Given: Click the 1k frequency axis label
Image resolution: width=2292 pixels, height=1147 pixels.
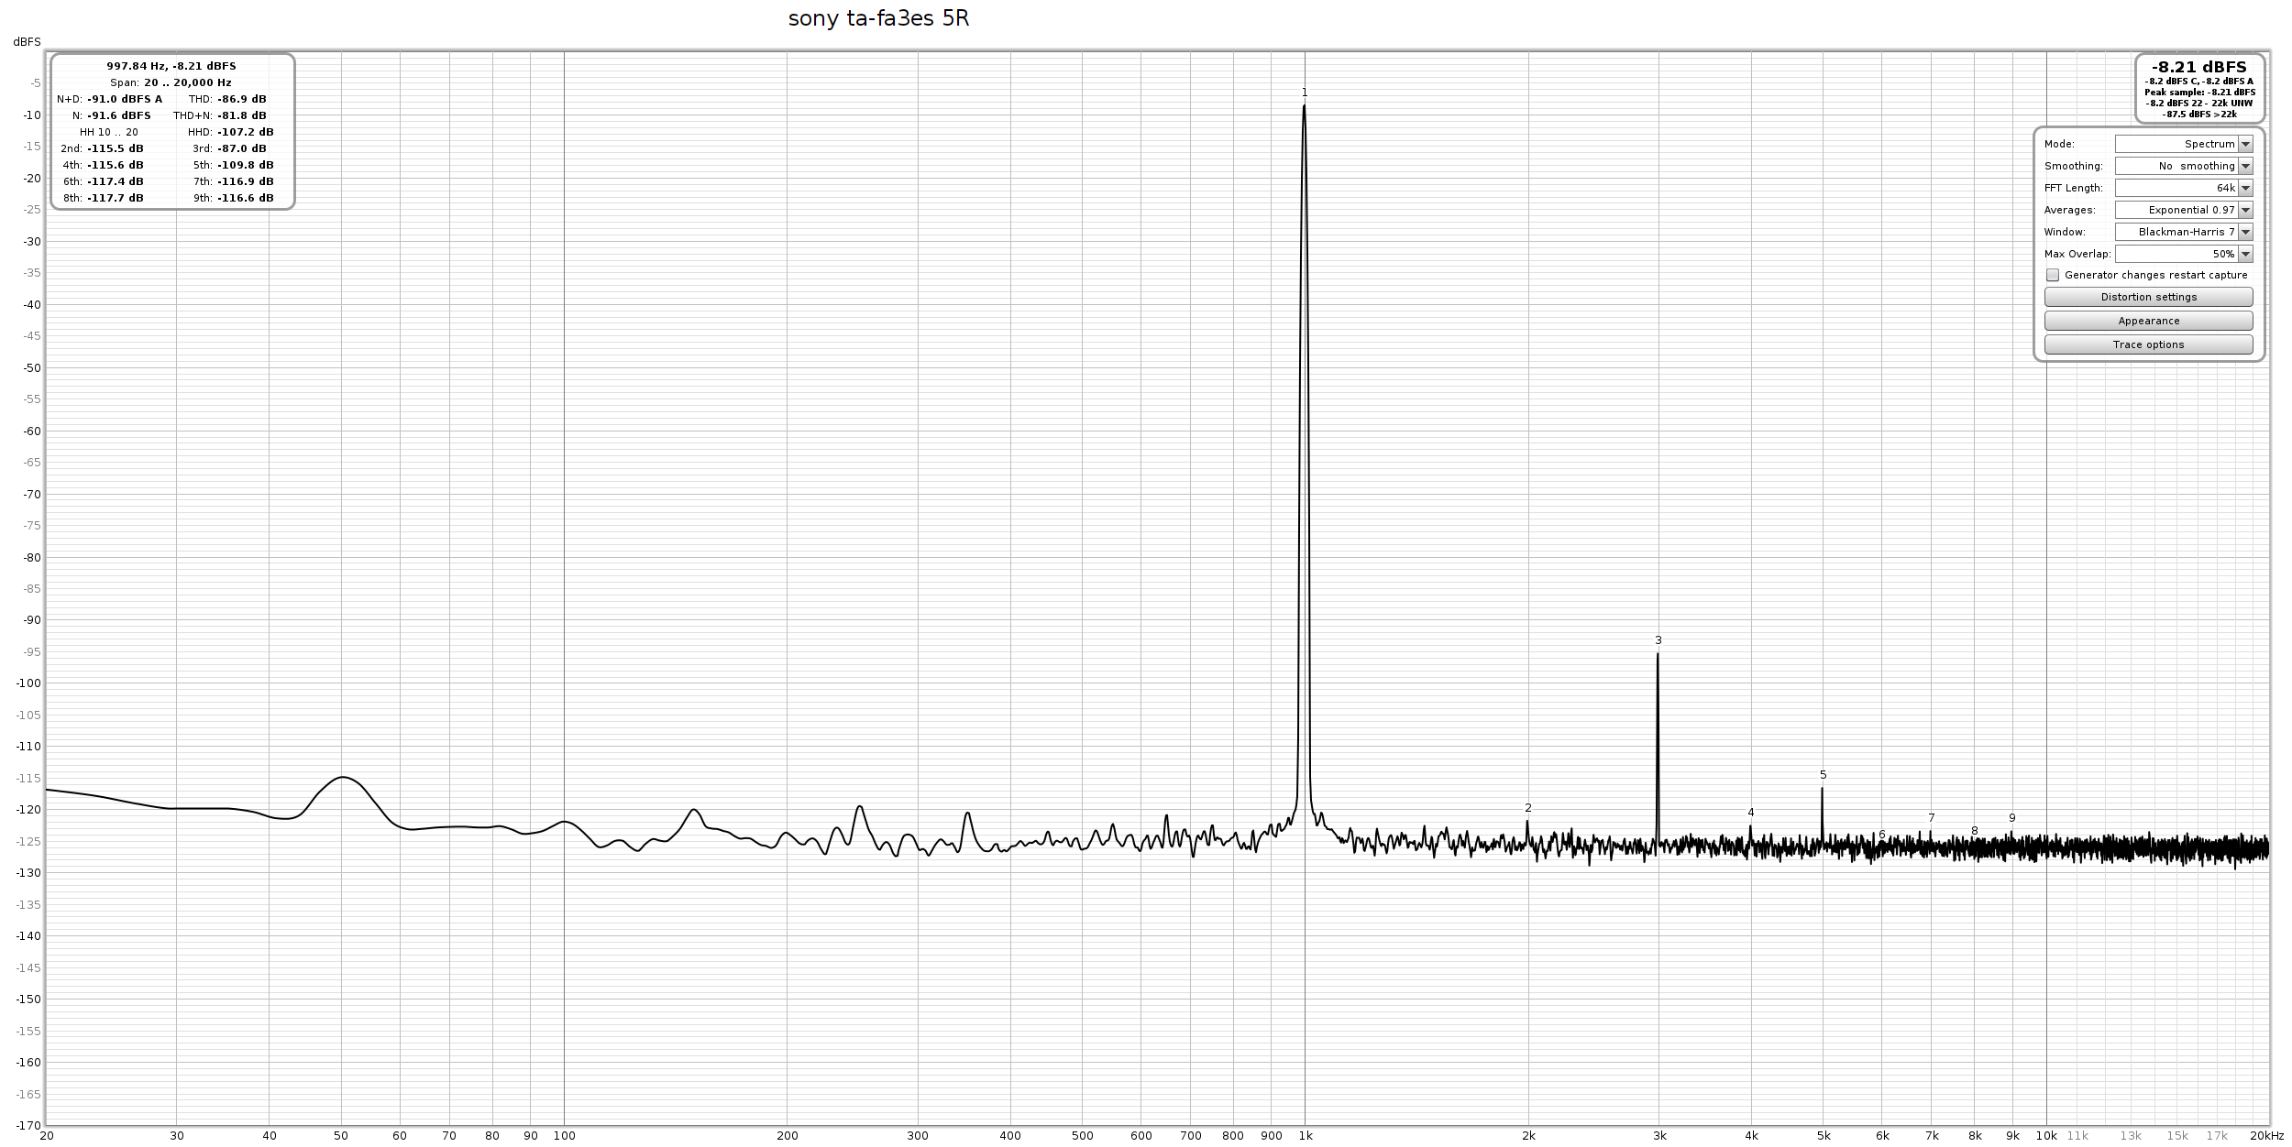Looking at the screenshot, I should (x=1306, y=1136).
